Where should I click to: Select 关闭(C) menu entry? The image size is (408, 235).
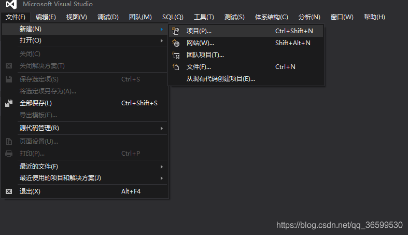pyautogui.click(x=85, y=54)
